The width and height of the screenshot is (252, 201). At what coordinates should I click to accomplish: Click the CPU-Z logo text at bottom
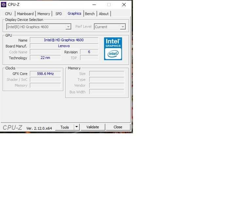click(12, 128)
